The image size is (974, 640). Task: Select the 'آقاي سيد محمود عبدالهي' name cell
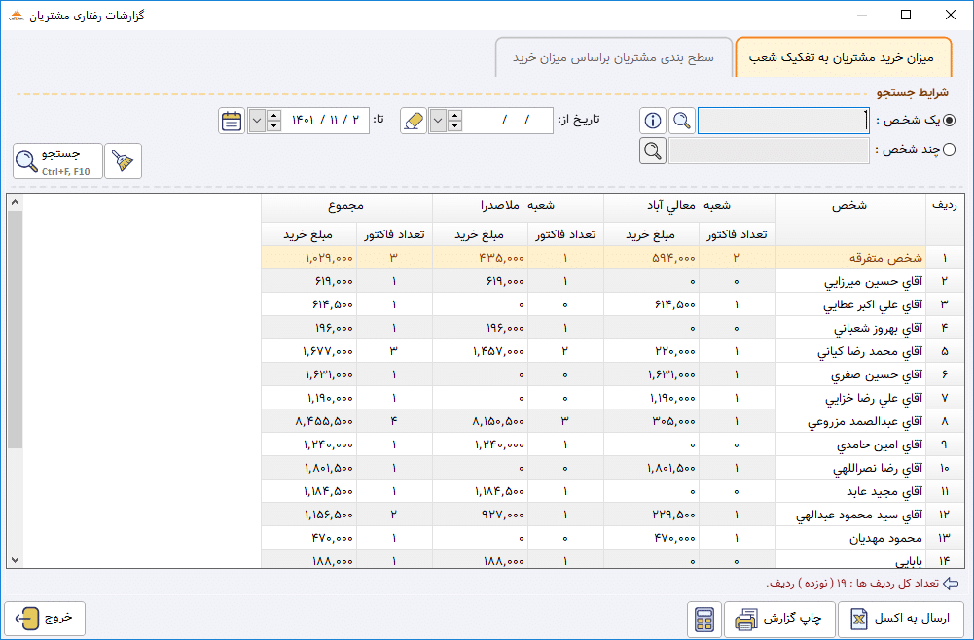click(850, 515)
